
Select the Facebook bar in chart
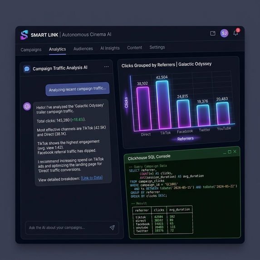pyautogui.click(x=184, y=113)
